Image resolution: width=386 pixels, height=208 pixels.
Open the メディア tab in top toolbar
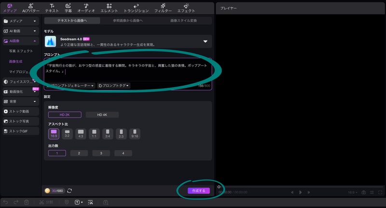click(10, 8)
